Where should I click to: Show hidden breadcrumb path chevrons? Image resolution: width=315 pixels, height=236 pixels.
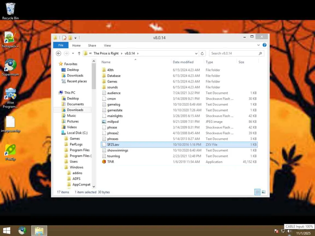coord(91,53)
